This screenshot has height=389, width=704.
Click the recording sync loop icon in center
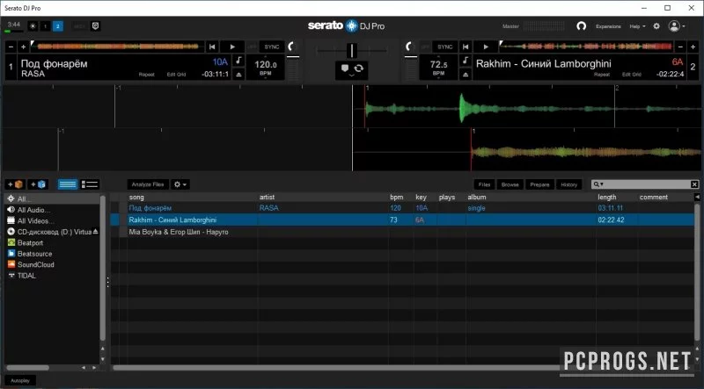[x=359, y=68]
